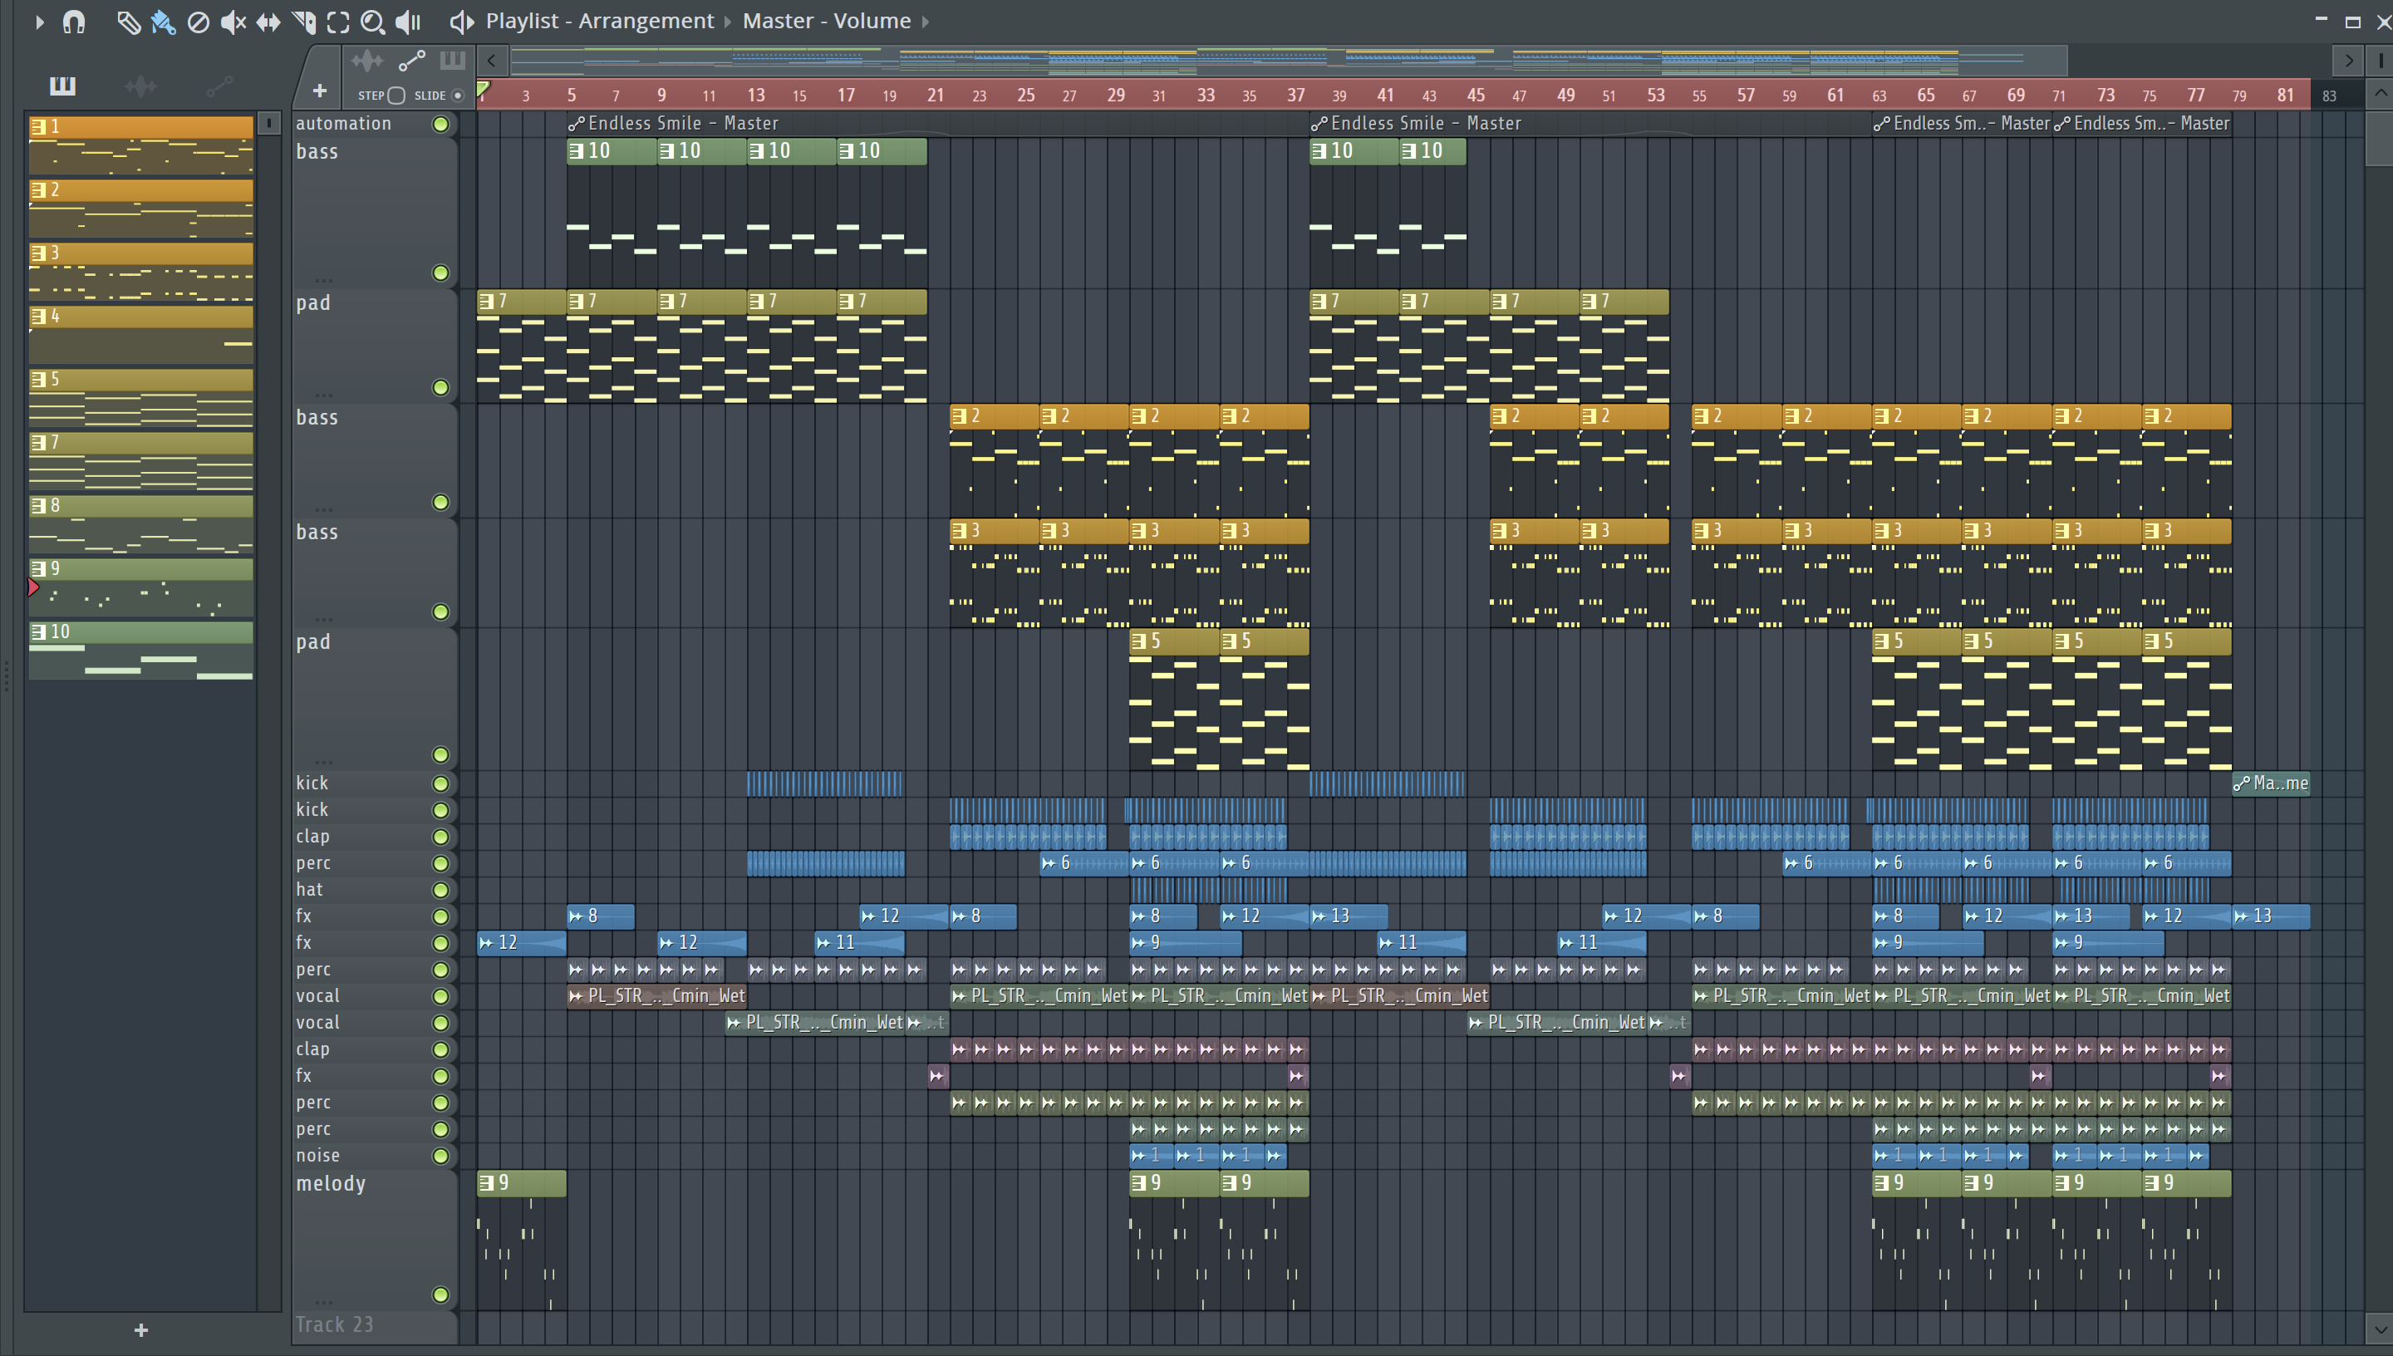Image resolution: width=2393 pixels, height=1356 pixels.
Task: Select the Delete tool
Action: 199,22
